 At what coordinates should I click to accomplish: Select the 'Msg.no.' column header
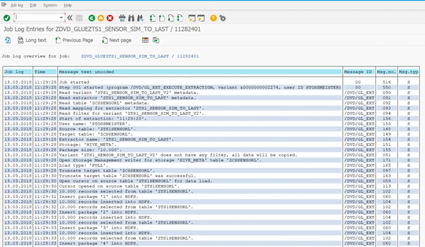tap(386, 72)
